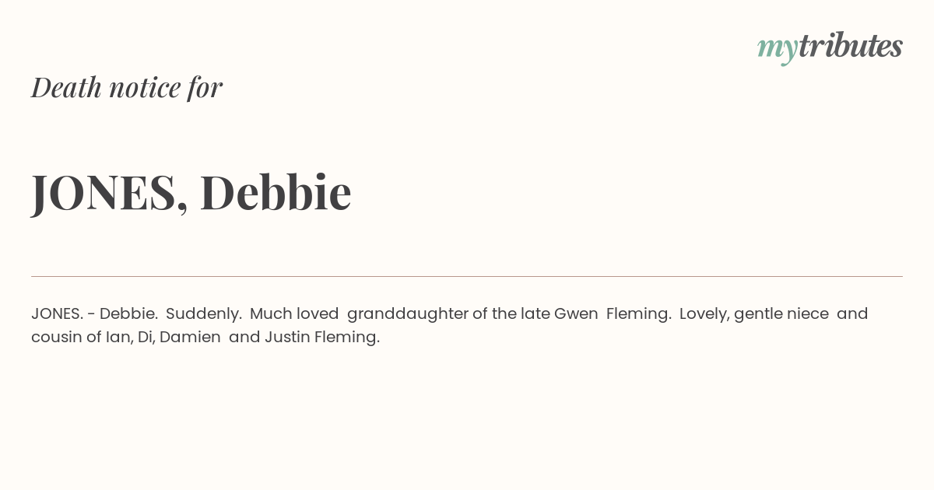Click the word "Suddenly." in the notice

pyautogui.click(x=204, y=313)
